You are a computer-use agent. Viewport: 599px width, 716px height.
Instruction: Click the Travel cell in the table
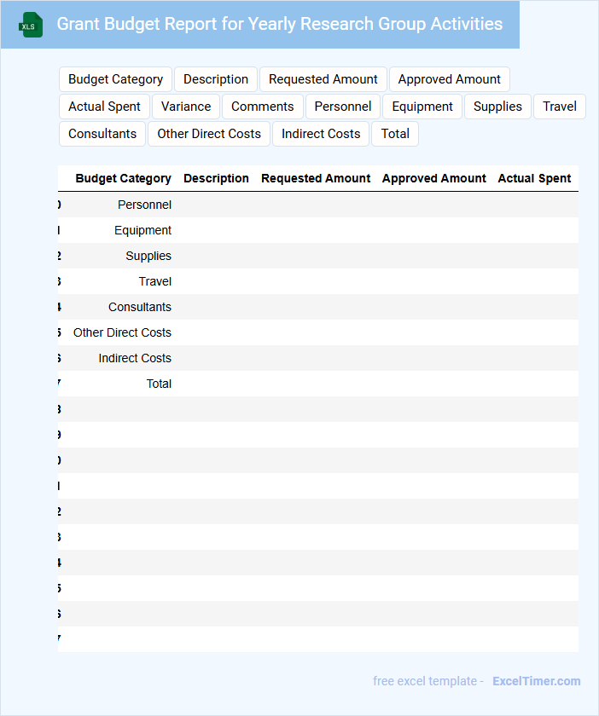(x=154, y=281)
